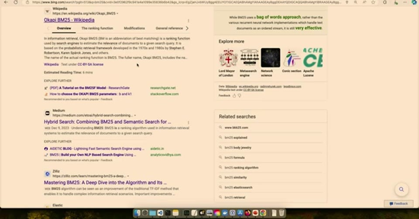Screen dimensions: 419x219
Task: Open Finder from the dock
Action: tap(137, 213)
